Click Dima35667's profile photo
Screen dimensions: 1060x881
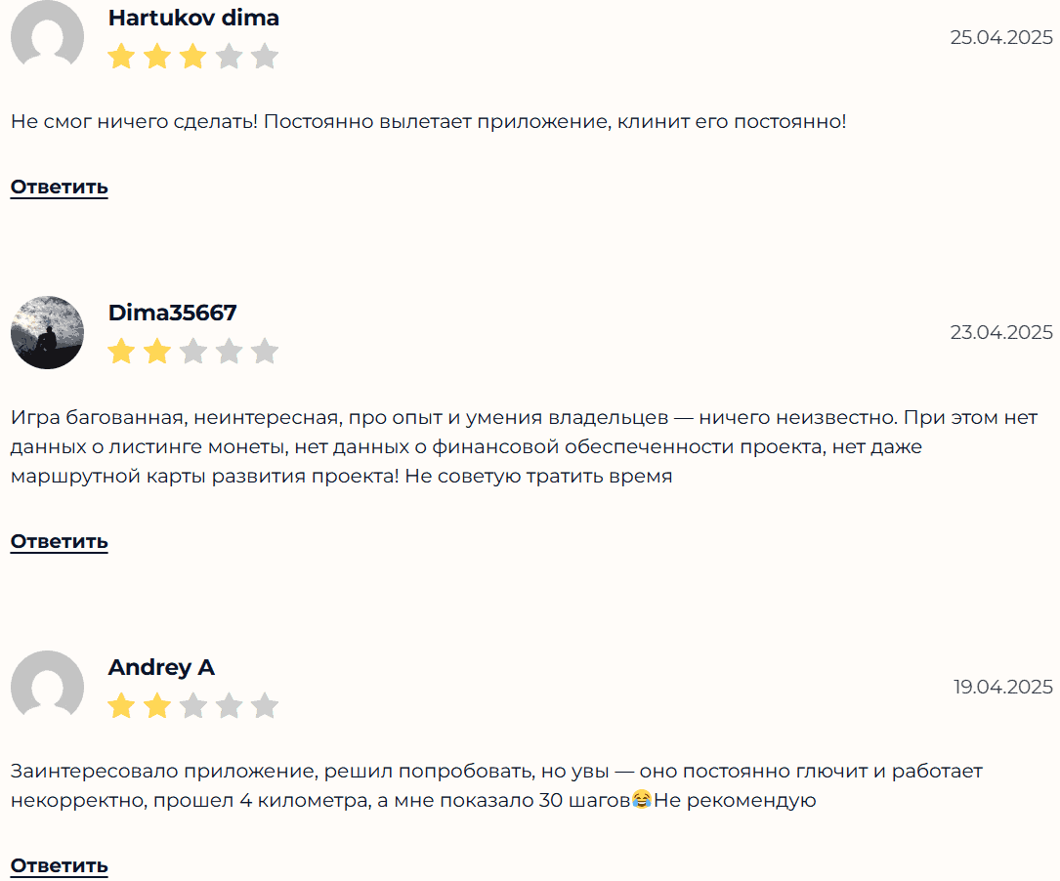point(47,332)
